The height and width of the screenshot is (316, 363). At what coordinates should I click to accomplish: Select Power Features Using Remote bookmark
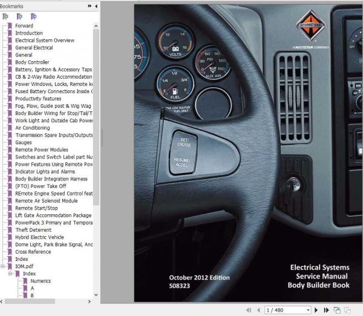point(54,164)
